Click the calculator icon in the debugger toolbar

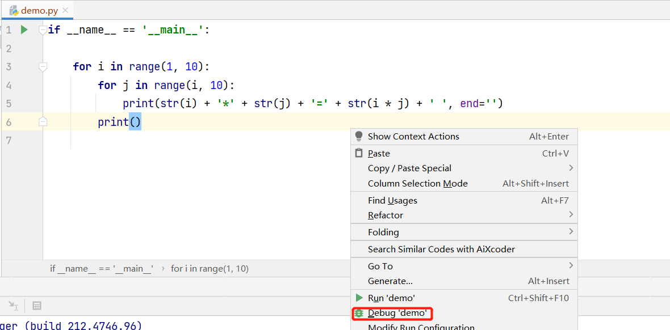(37, 306)
